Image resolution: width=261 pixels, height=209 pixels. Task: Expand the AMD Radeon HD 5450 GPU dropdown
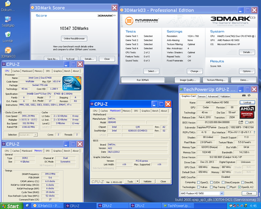(x=222, y=193)
